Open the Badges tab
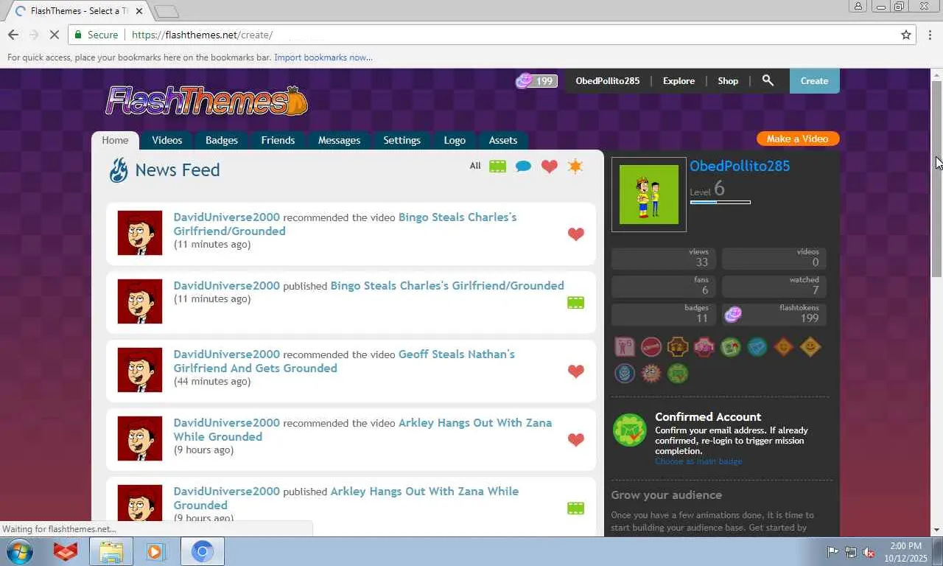 click(x=222, y=140)
